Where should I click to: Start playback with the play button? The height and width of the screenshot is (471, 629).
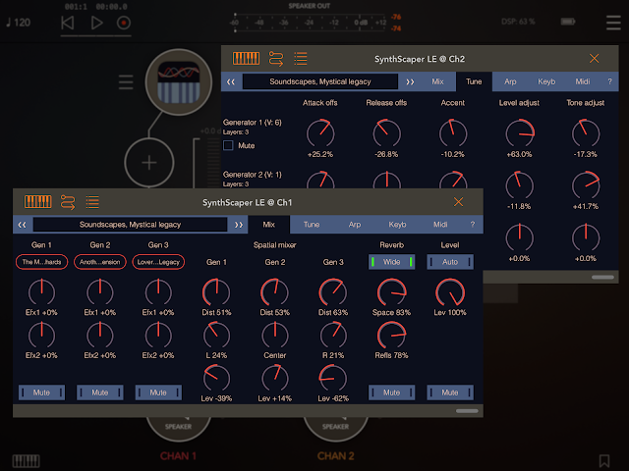pyautogui.click(x=96, y=23)
